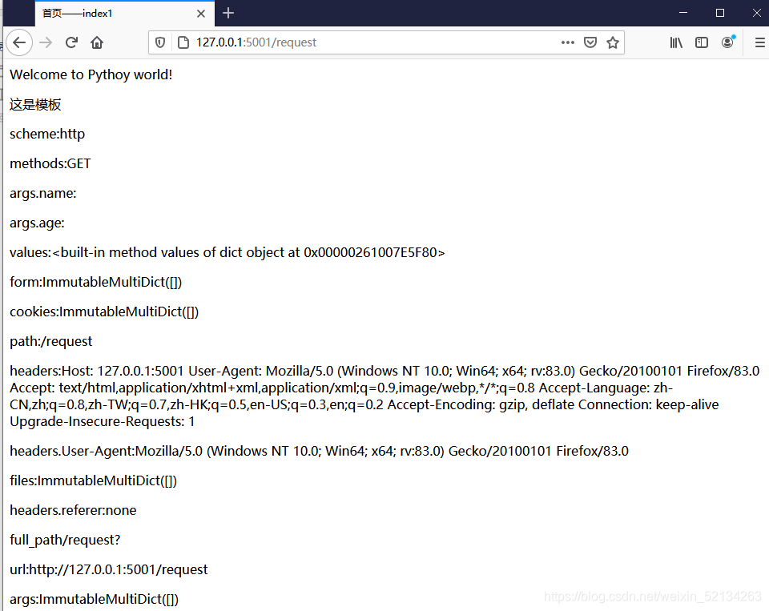Open the tracking protection shield

160,42
